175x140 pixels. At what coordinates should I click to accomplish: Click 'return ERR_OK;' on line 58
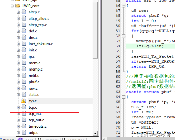(148, 66)
